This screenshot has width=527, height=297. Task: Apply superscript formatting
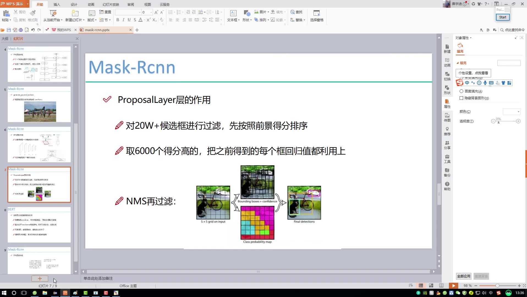click(149, 20)
